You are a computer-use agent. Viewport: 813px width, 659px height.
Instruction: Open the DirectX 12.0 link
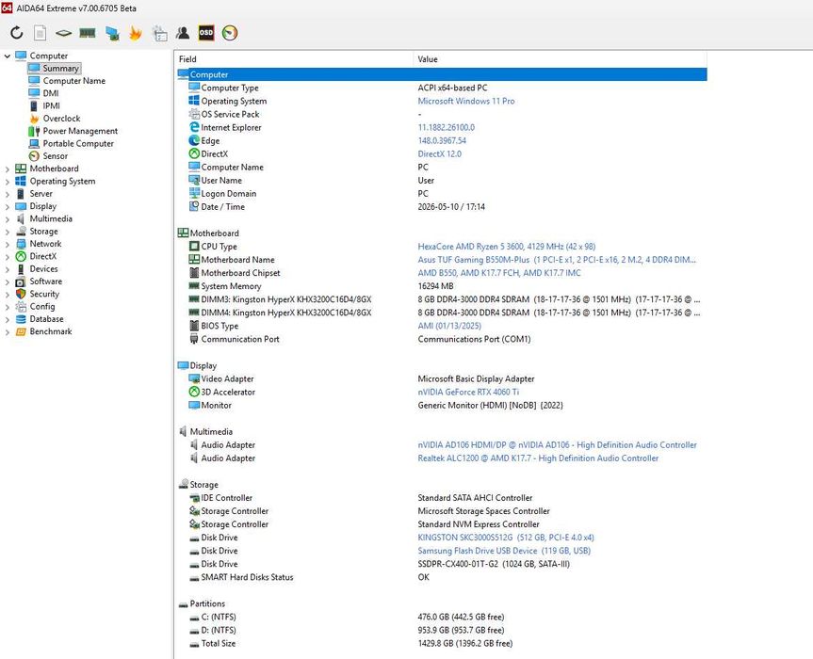pyautogui.click(x=439, y=153)
